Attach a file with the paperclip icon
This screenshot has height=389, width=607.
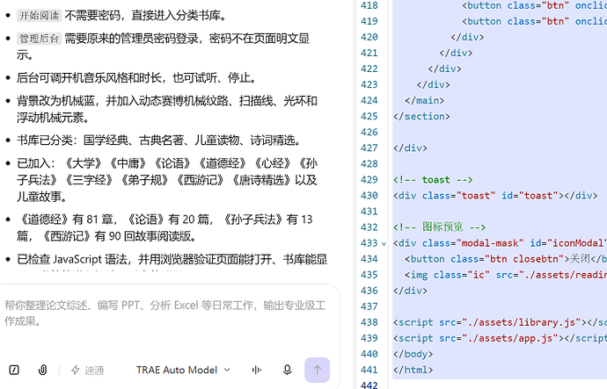point(42,370)
